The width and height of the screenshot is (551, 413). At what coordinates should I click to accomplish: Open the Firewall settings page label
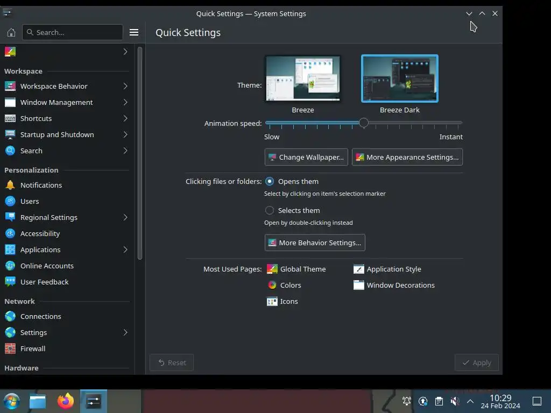point(33,348)
